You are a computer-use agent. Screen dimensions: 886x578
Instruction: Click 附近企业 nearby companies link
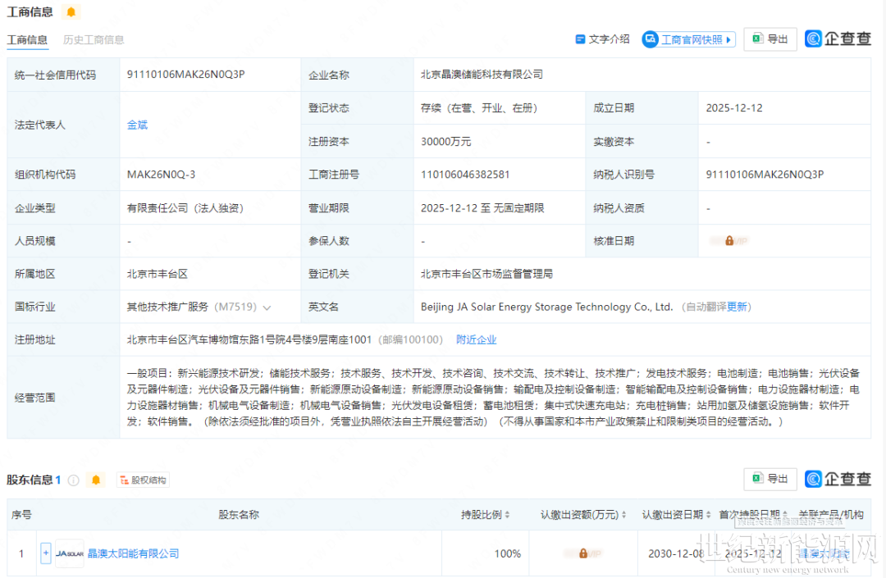click(x=476, y=339)
